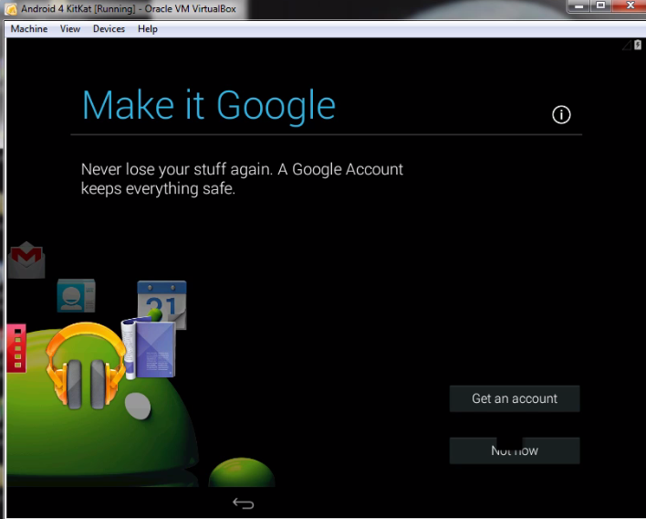Screen dimensions: 646x519
Task: Click the red film strip icon
Action: click(x=16, y=348)
